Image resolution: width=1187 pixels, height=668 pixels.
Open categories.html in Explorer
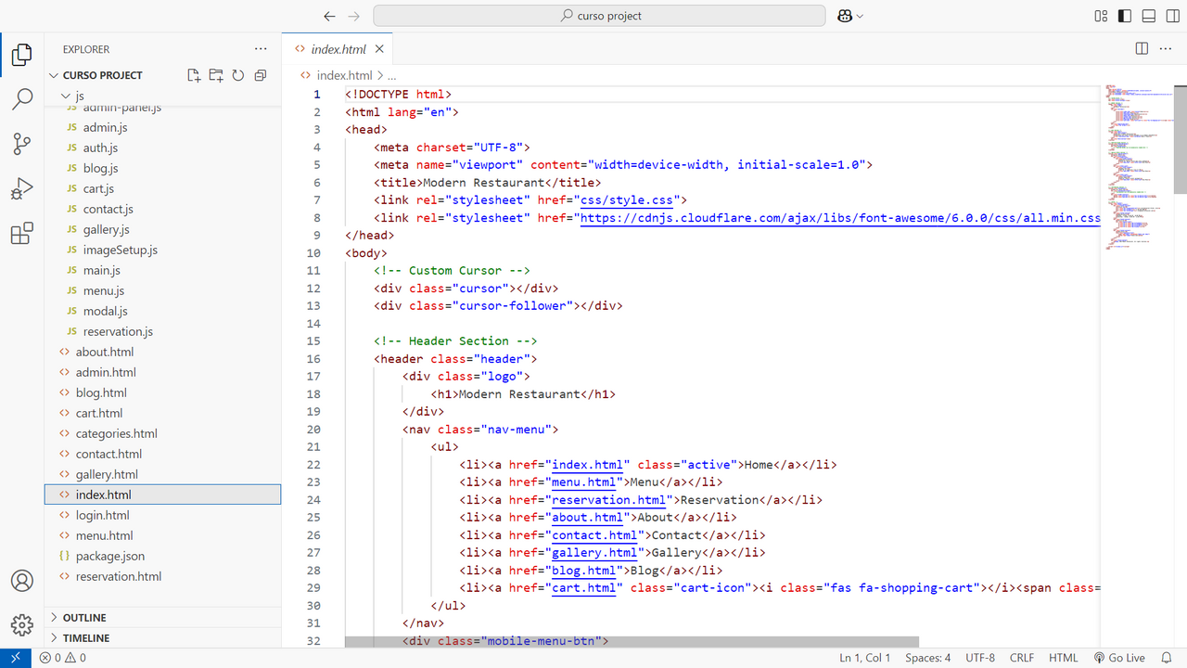click(162, 433)
